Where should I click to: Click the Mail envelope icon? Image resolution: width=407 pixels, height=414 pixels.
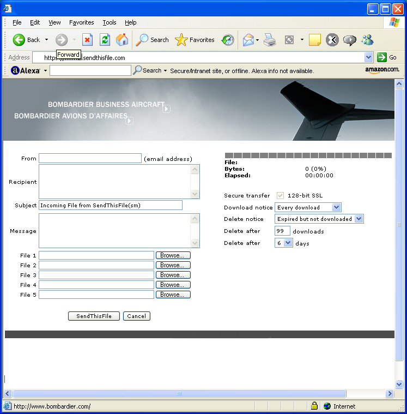pyautogui.click(x=248, y=40)
